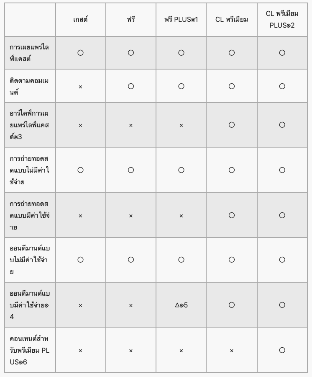Click the △※5 mark in ฟรี PLUS column
The image size is (312, 377).
coord(181,305)
